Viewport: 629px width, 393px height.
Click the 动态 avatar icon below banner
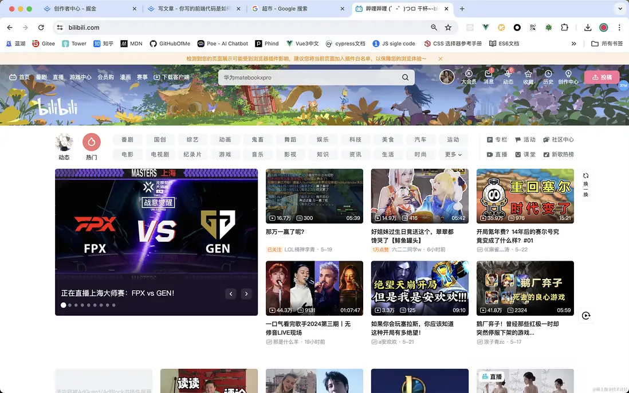(x=64, y=142)
